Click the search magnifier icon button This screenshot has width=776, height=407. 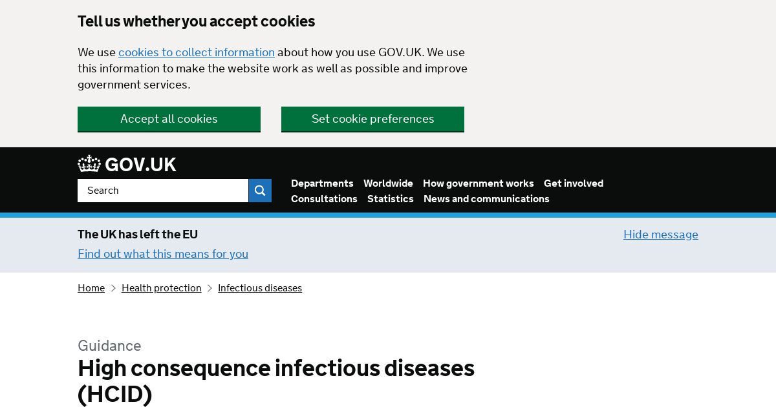[260, 191]
